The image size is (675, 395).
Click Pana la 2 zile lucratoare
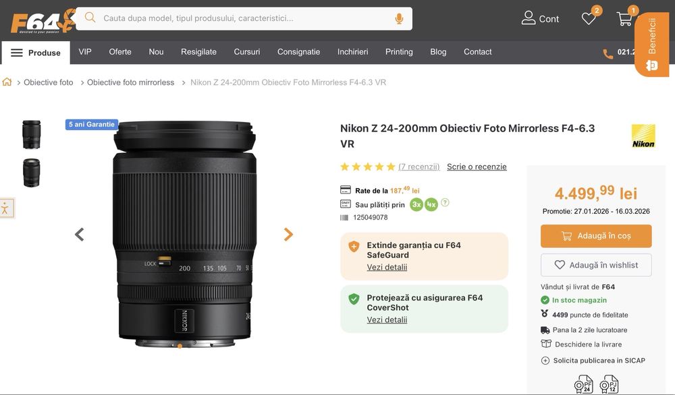click(590, 330)
